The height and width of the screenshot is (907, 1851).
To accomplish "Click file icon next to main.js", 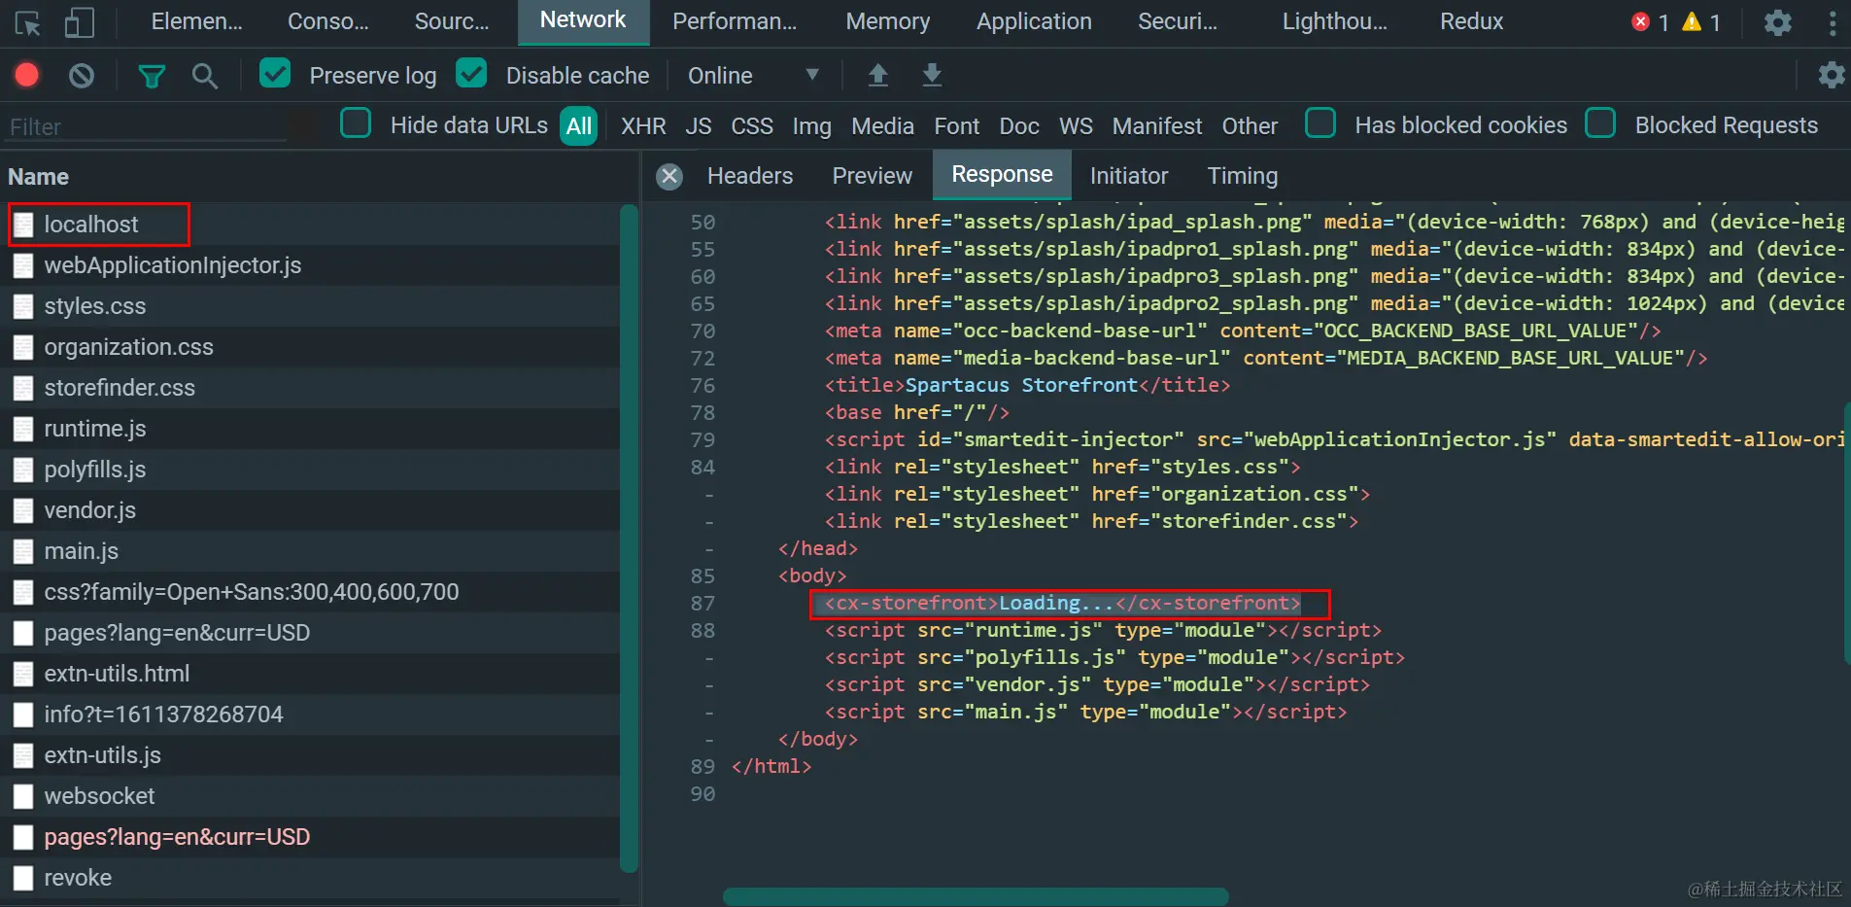I will (x=24, y=551).
